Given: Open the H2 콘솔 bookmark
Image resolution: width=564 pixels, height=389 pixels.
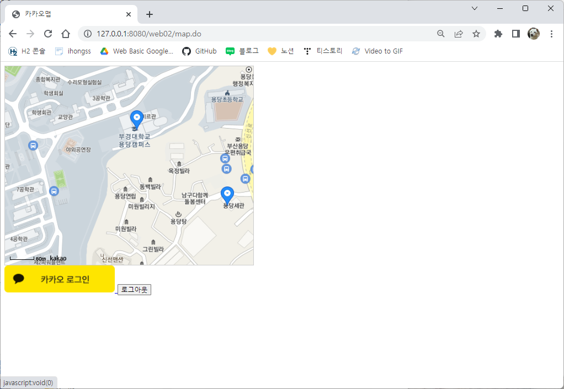Looking at the screenshot, I should pyautogui.click(x=27, y=51).
